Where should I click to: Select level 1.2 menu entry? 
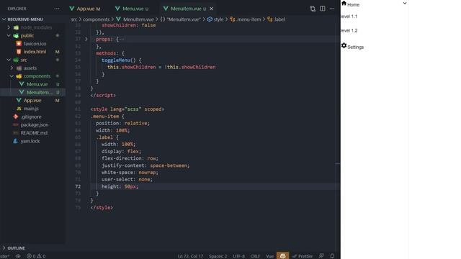click(x=349, y=30)
